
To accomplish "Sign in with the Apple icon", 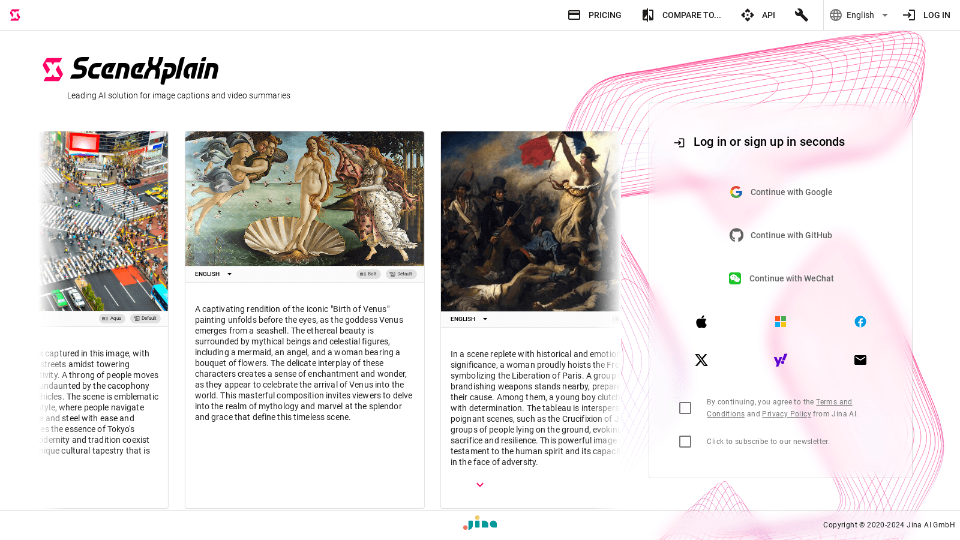I will click(701, 322).
